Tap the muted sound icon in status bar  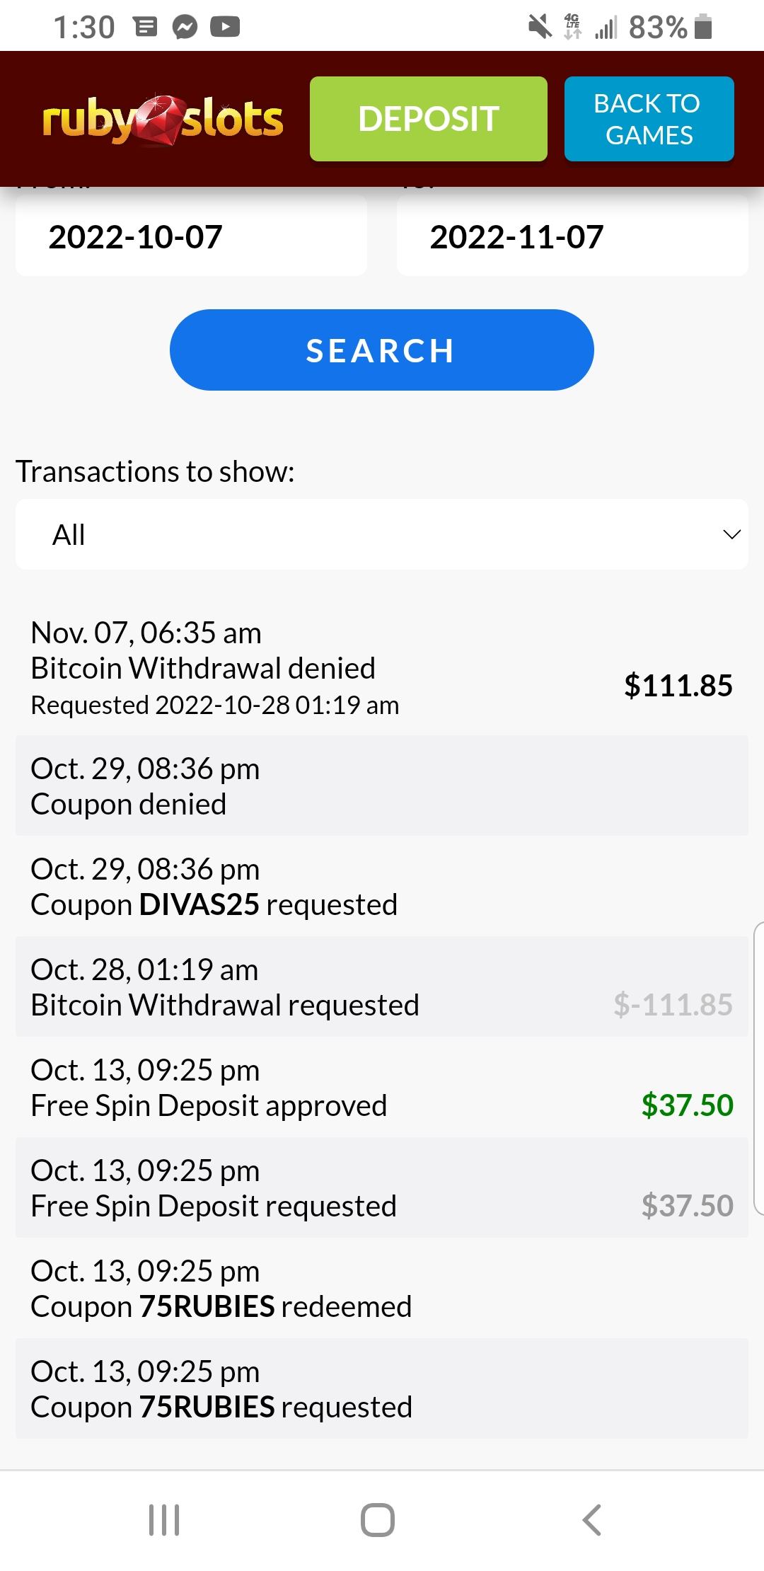[540, 28]
